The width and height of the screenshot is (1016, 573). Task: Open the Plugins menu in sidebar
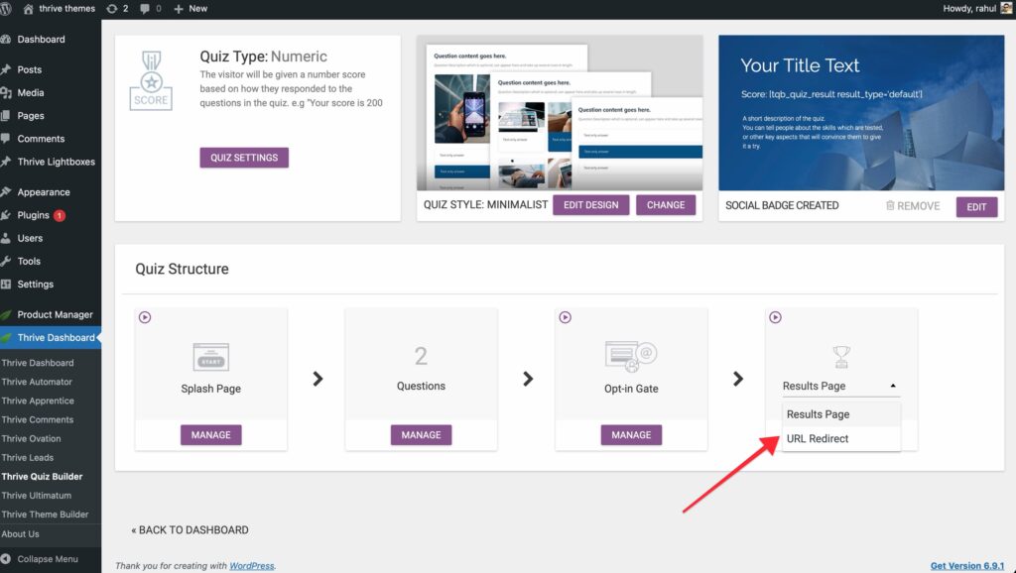pyautogui.click(x=33, y=215)
